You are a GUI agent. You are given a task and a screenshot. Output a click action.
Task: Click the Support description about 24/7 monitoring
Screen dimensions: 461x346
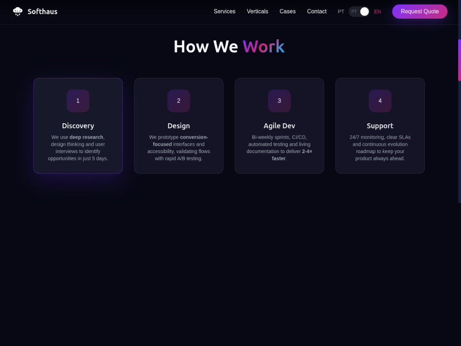tap(380, 148)
